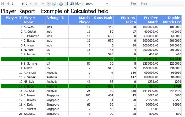The width and height of the screenshot is (185, 117).
Task: Select the B. Dhanman name cell
Action: [x=34, y=36]
